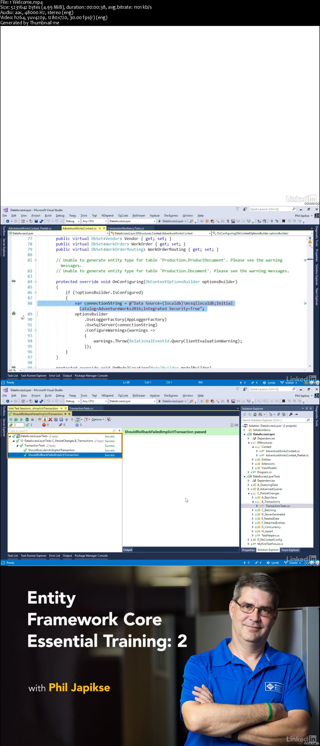The width and height of the screenshot is (320, 746).
Task: Click the feedback icon beside Quick Launch in code editor window
Action: coord(245,209)
